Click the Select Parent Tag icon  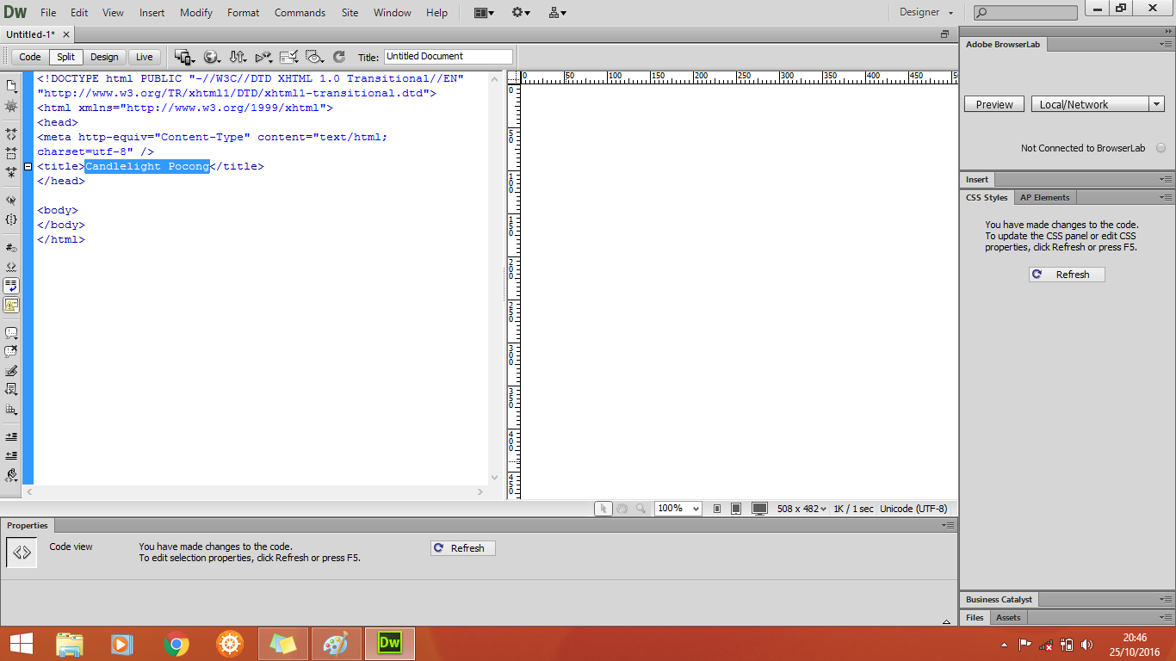[11, 201]
